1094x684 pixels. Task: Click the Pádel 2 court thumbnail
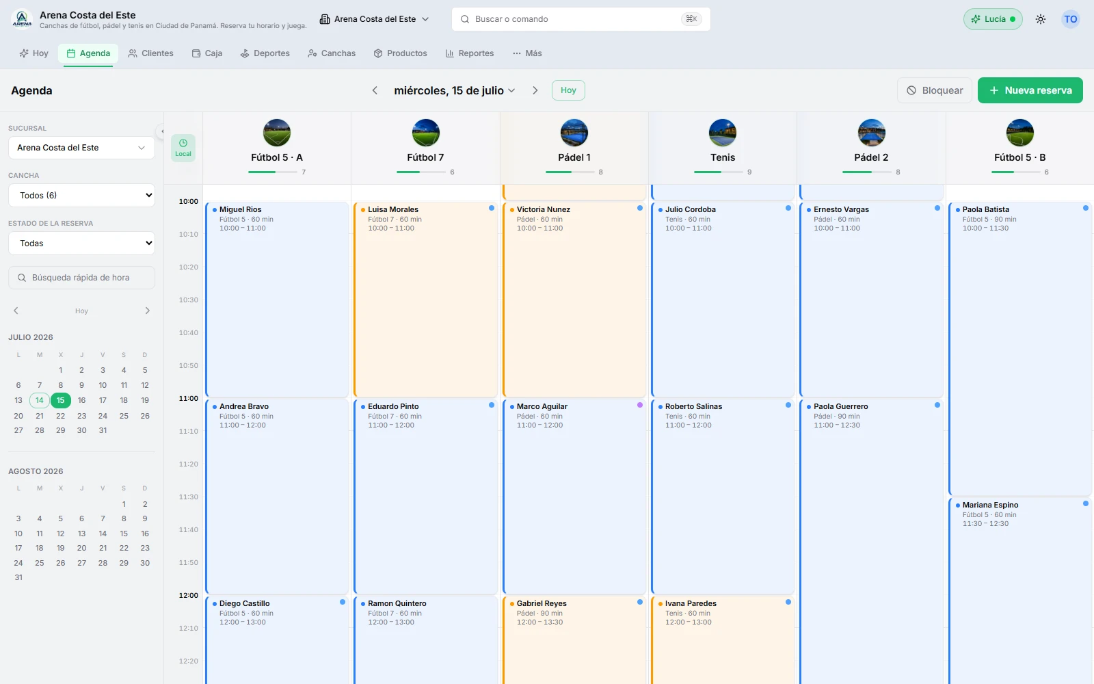[x=872, y=133]
